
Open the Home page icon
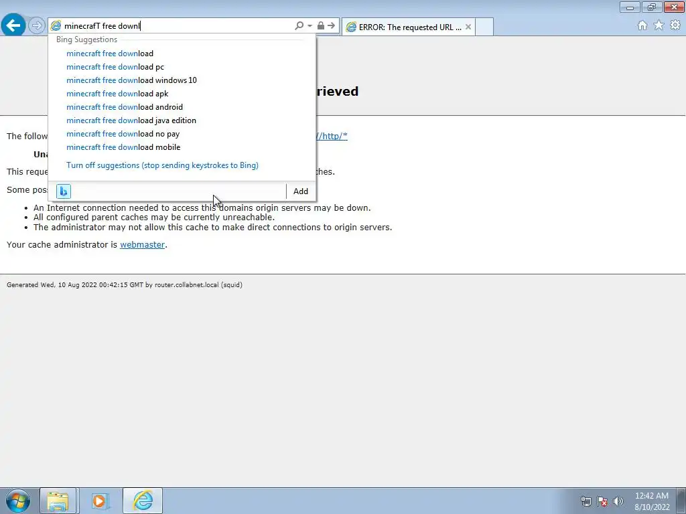tap(642, 25)
